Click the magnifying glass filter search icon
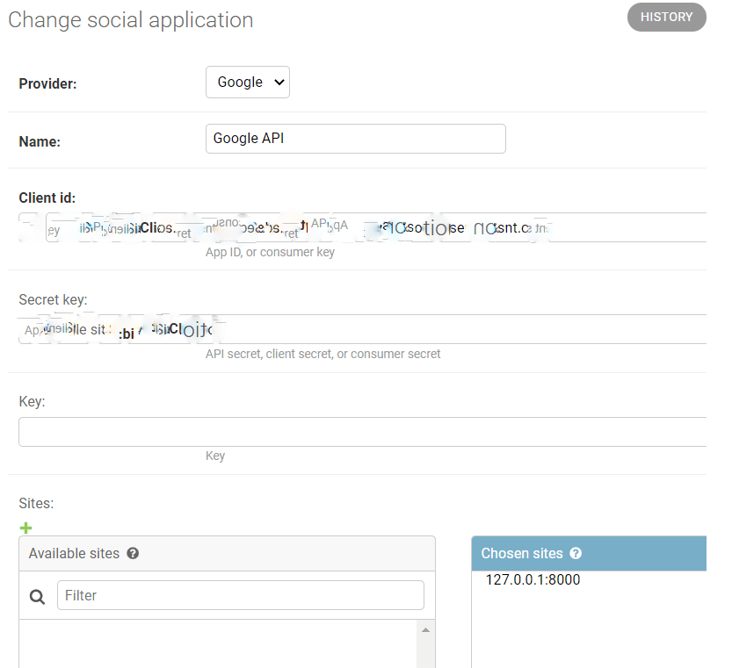This screenshot has width=732, height=668. pos(36,596)
